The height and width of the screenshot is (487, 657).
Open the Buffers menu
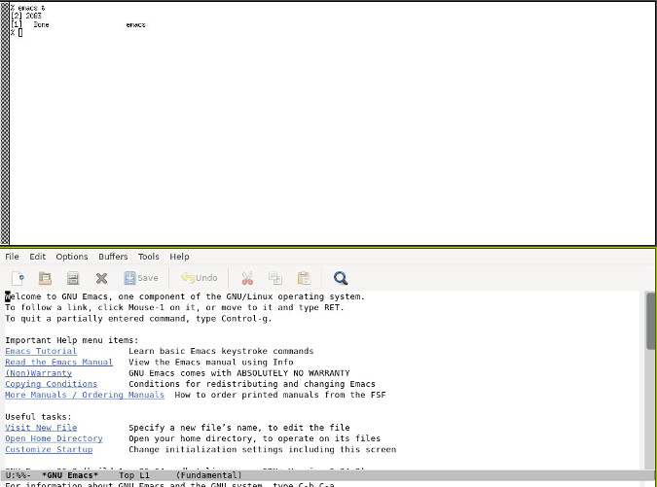113,257
